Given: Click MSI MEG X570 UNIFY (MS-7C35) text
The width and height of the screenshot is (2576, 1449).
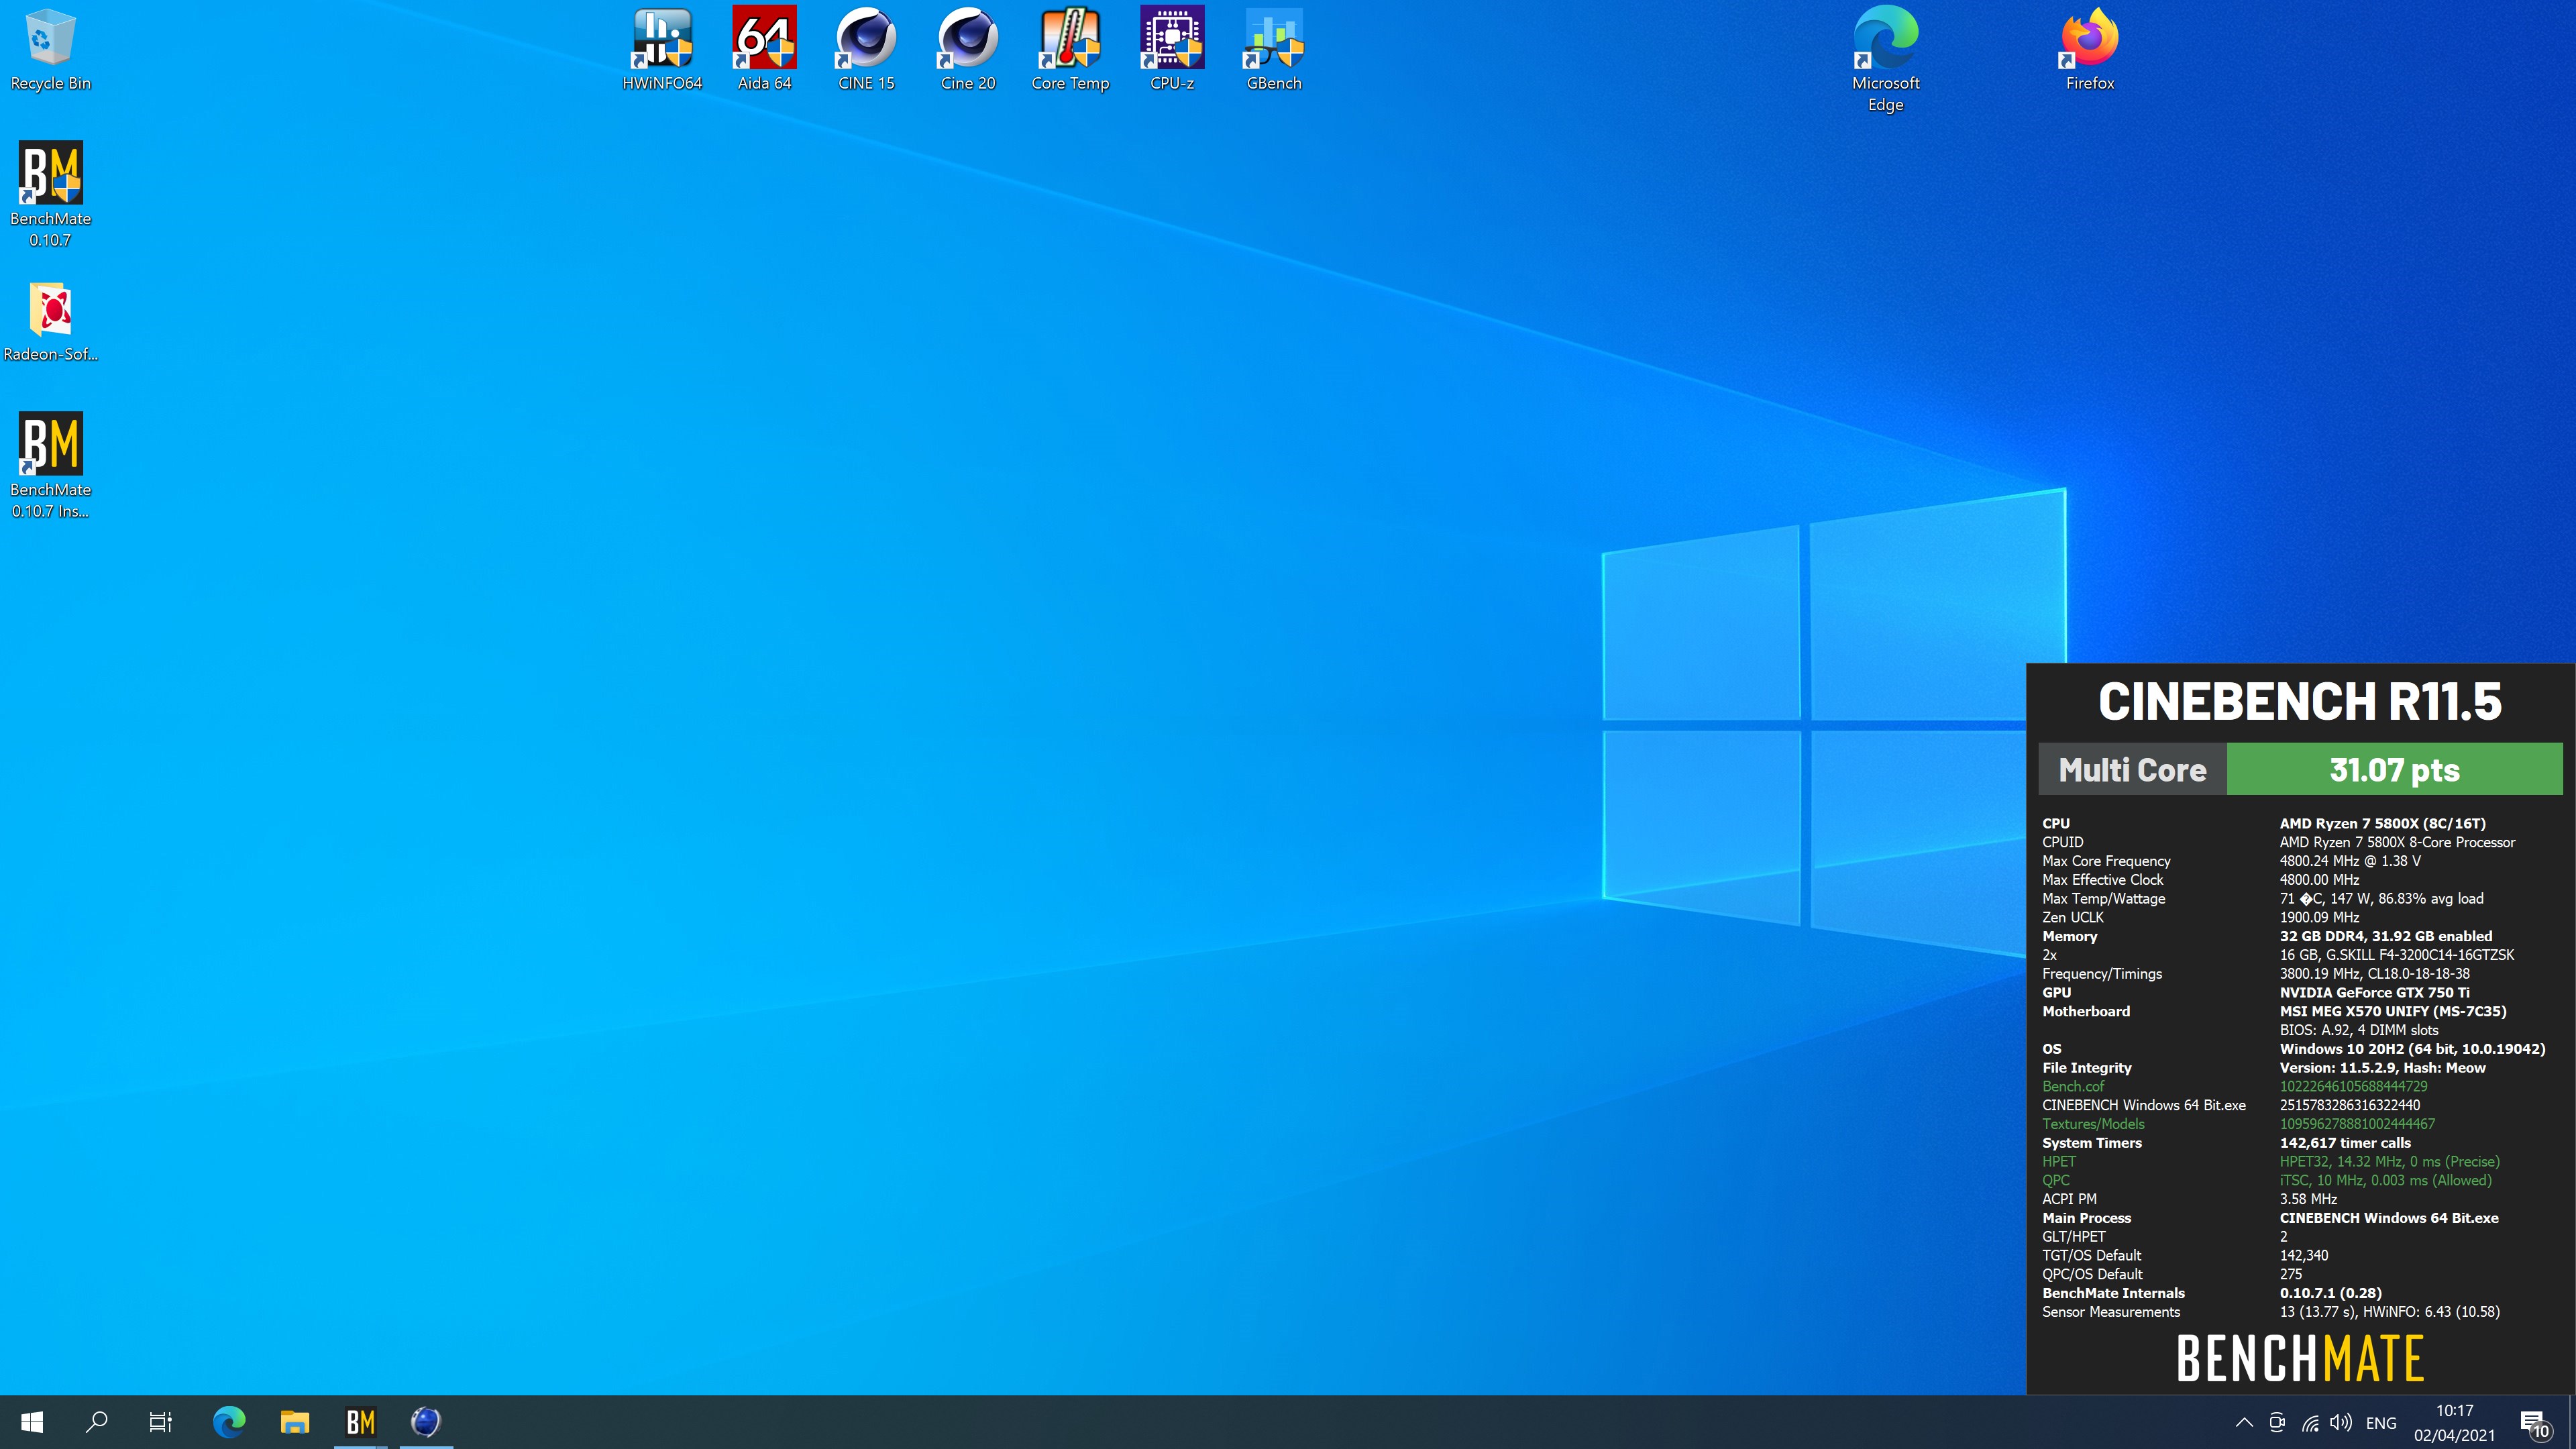Looking at the screenshot, I should click(x=2393, y=1011).
